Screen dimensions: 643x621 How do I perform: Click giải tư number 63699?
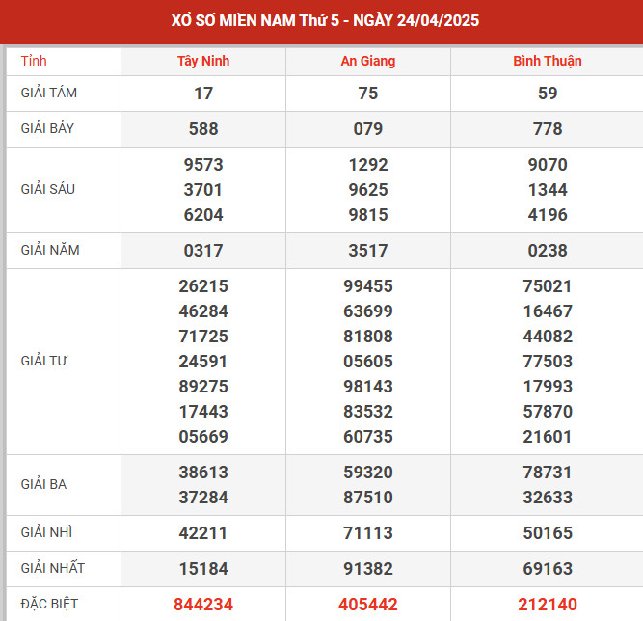368,311
